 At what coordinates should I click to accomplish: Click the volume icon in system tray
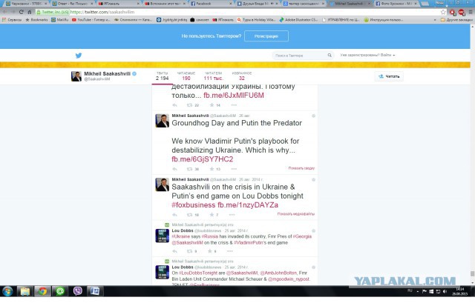point(445,291)
